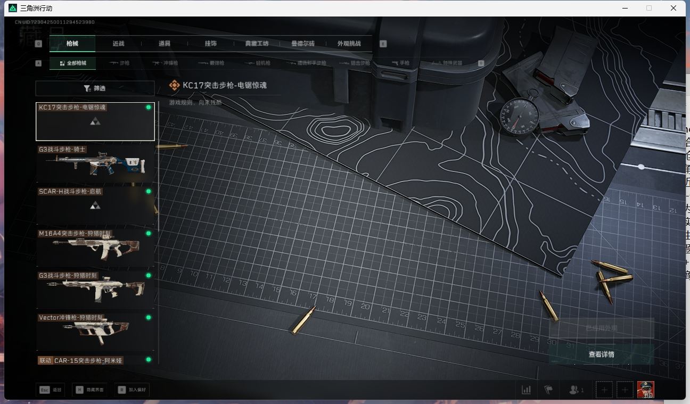Switch to the 挂饰 tab
690x404 pixels.
[211, 44]
